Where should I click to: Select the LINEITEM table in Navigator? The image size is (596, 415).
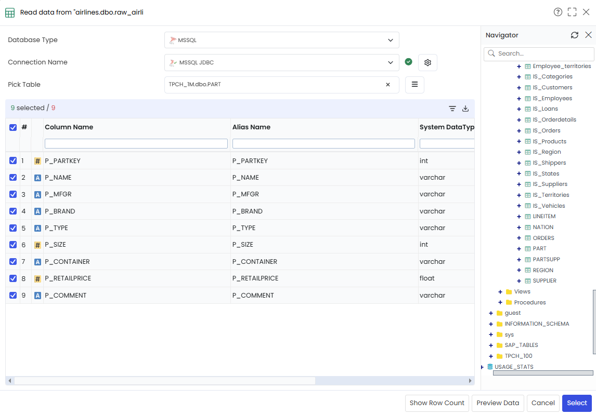click(544, 217)
